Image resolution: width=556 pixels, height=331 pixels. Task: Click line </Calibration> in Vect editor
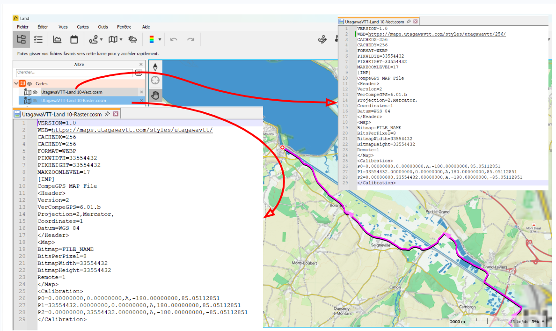click(x=376, y=183)
